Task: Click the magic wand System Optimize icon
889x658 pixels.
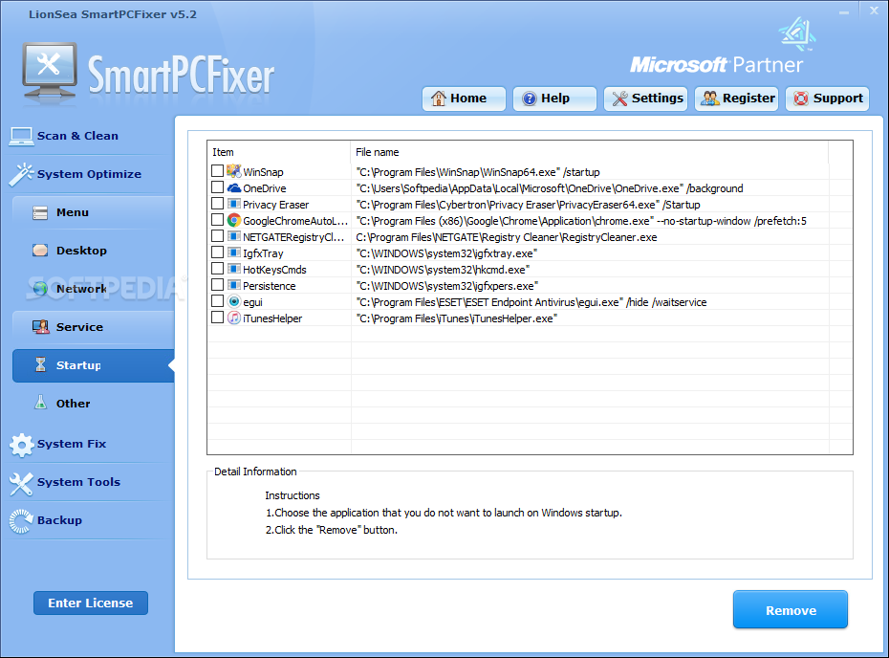Action: coord(22,174)
